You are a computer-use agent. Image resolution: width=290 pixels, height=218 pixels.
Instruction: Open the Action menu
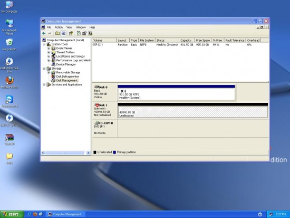click(59, 27)
